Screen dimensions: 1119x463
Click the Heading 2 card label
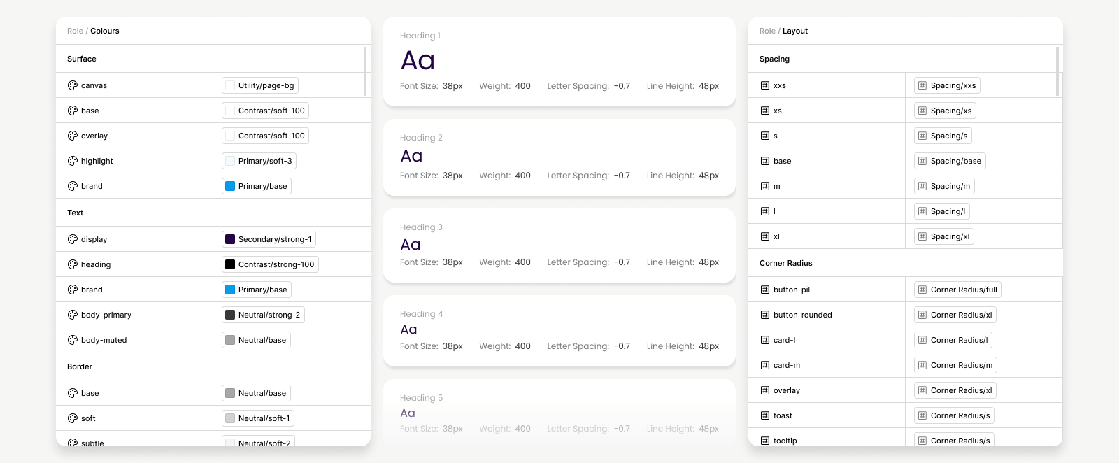[421, 138]
